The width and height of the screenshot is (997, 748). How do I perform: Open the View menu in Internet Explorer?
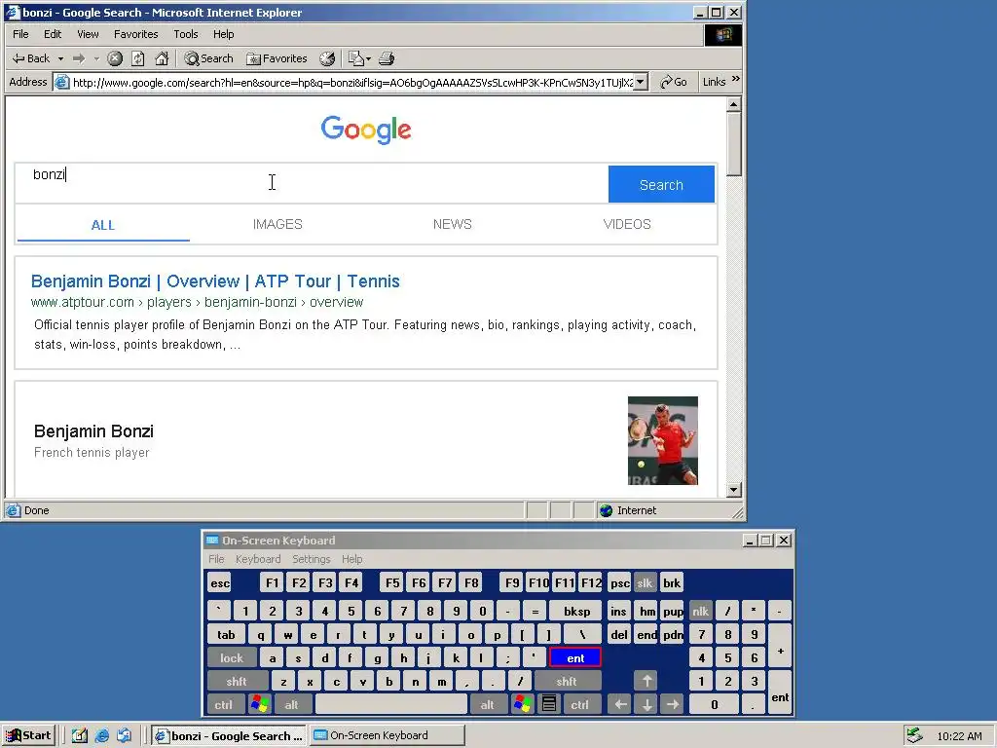[88, 34]
